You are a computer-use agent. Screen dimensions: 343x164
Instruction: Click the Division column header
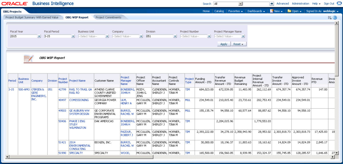(x=52, y=80)
